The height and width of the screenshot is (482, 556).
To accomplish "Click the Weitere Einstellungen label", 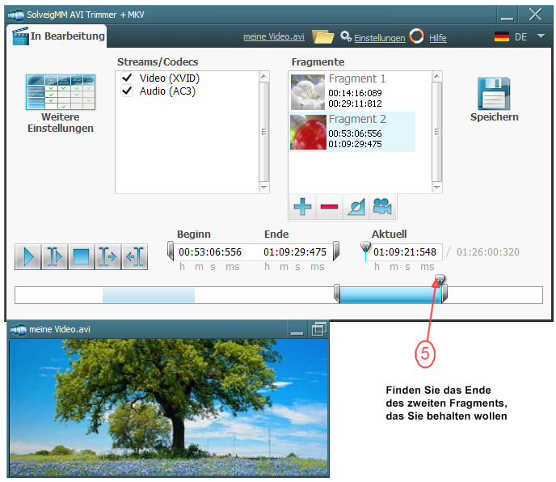I will point(61,123).
